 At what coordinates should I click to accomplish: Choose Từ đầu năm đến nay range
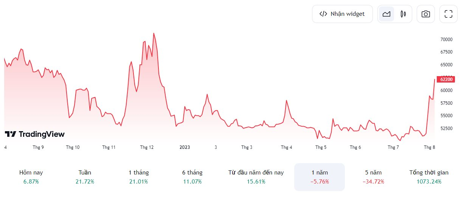pos(256,177)
